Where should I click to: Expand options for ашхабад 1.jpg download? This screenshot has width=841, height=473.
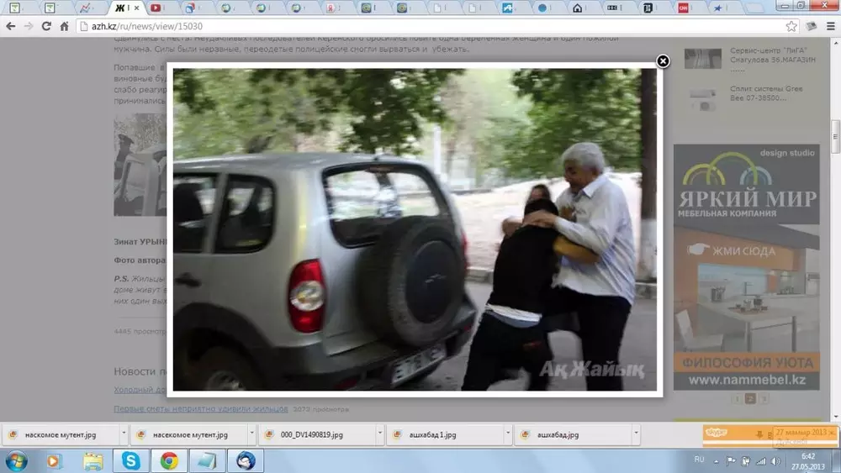(506, 434)
